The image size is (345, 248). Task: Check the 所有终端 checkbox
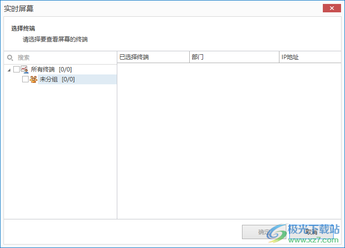coord(16,70)
